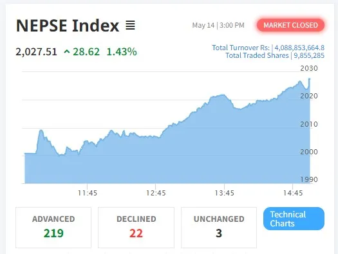Click the MARKET CLOSED status badge
The width and height of the screenshot is (338, 254).
coord(290,25)
